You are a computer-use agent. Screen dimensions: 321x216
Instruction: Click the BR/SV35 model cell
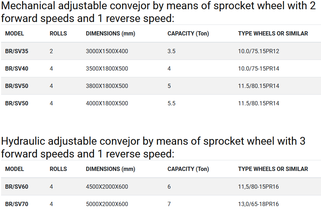pos(17,51)
